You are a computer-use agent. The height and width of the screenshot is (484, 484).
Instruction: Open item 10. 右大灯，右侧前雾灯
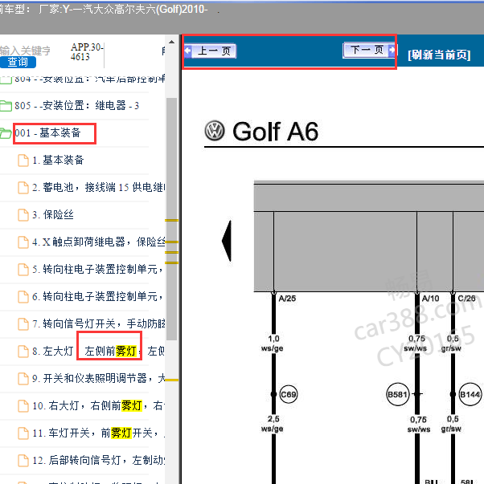pyautogui.click(x=99, y=405)
